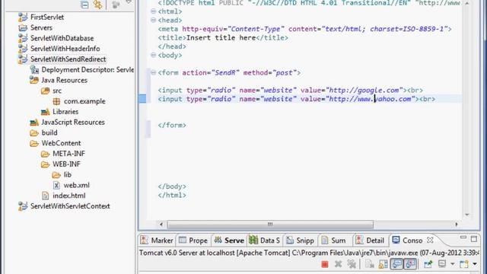Click editor horizontal scroll right arrow

[x=457, y=225]
